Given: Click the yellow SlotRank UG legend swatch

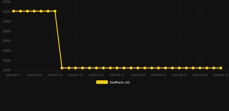Looking at the screenshot, I should pyautogui.click(x=102, y=82).
